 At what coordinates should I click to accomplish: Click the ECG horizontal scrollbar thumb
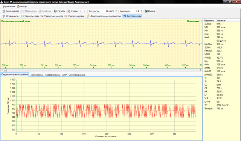coord(5,70)
